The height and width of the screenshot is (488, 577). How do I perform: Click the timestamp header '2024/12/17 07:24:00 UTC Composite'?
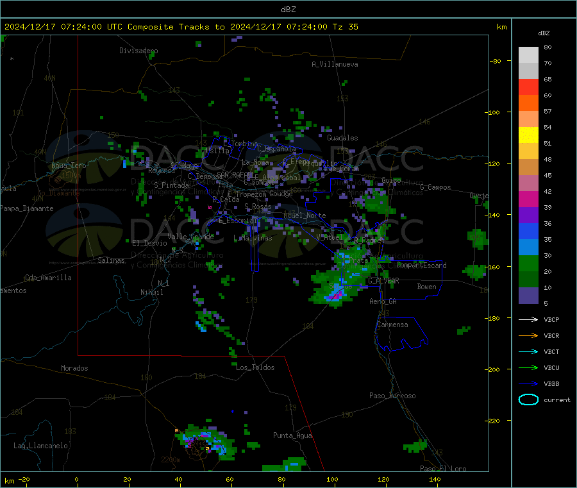[x=88, y=27]
